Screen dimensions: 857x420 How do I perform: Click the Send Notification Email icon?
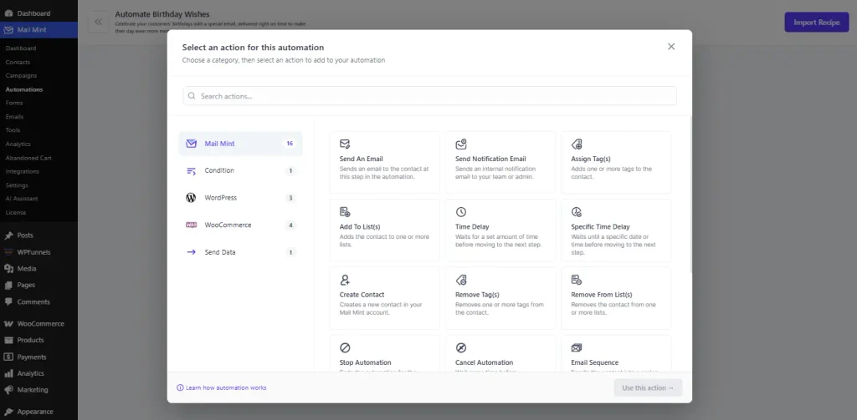pos(461,144)
